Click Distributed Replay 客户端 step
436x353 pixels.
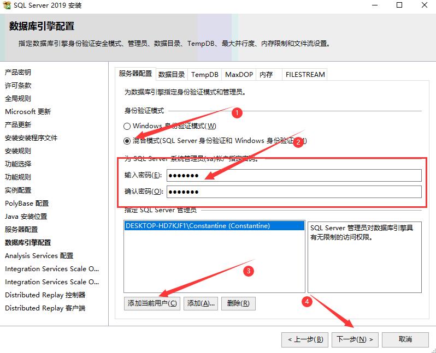coord(45,308)
